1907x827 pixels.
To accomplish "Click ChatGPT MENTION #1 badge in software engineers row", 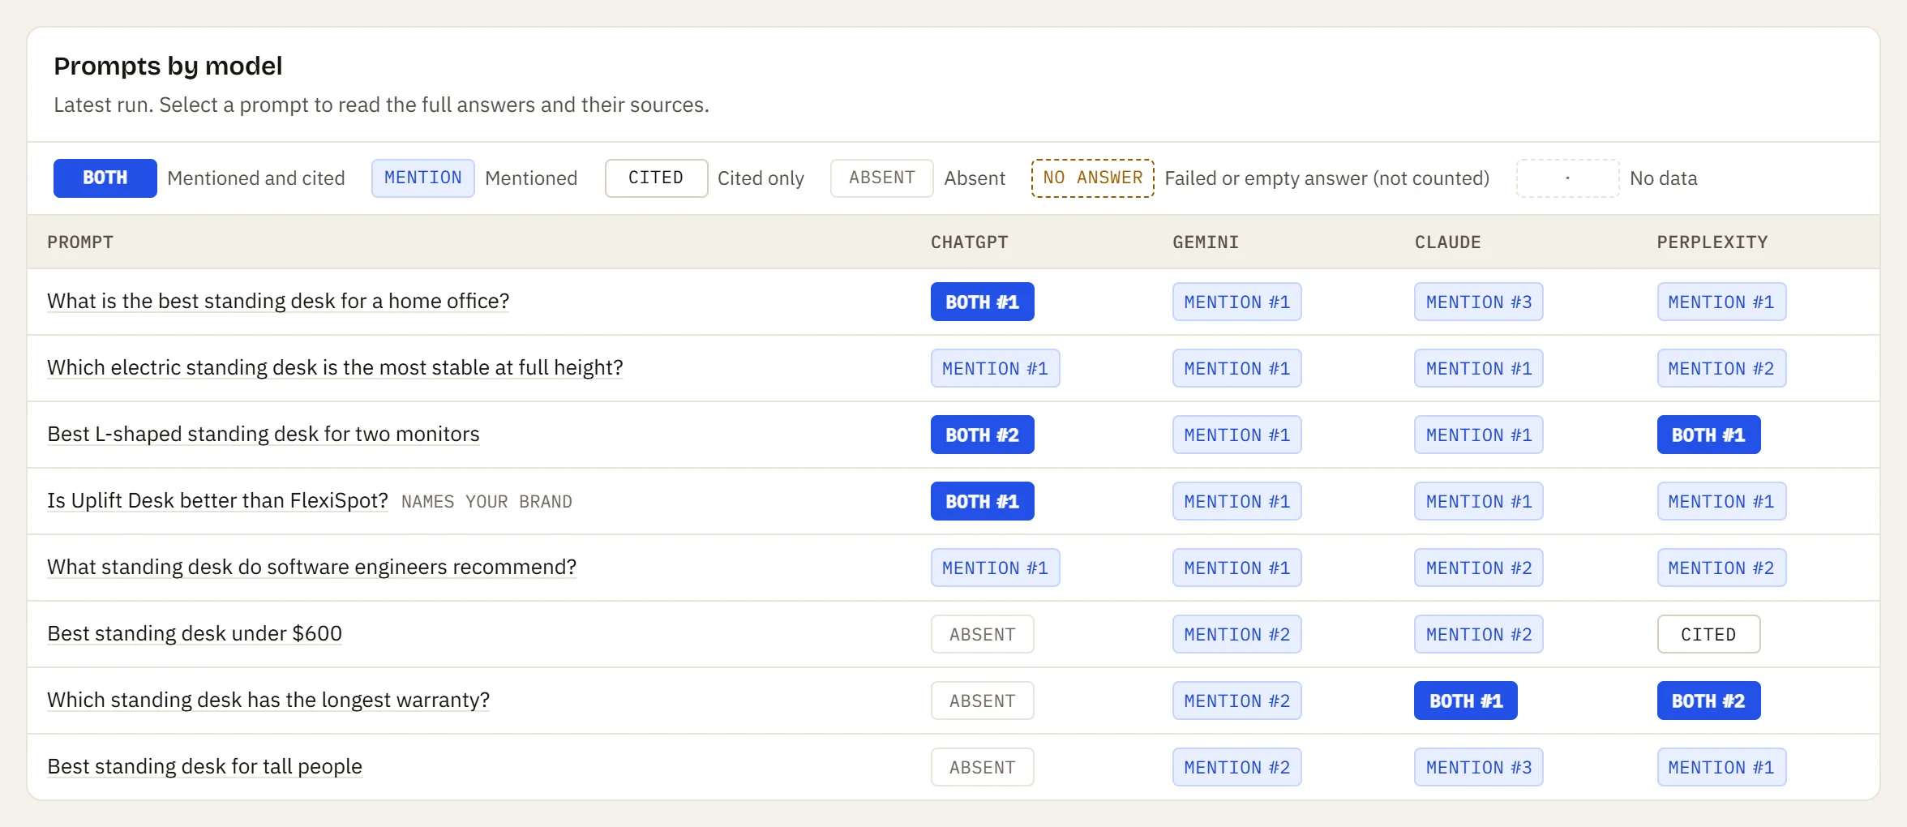I will pyautogui.click(x=995, y=568).
